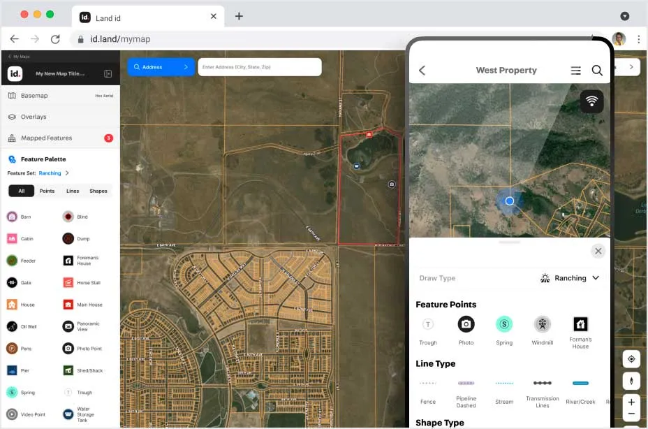Choose the Foreman's House icon in palette

(68, 260)
